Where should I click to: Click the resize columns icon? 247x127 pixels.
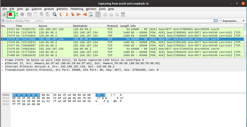pos(123,14)
